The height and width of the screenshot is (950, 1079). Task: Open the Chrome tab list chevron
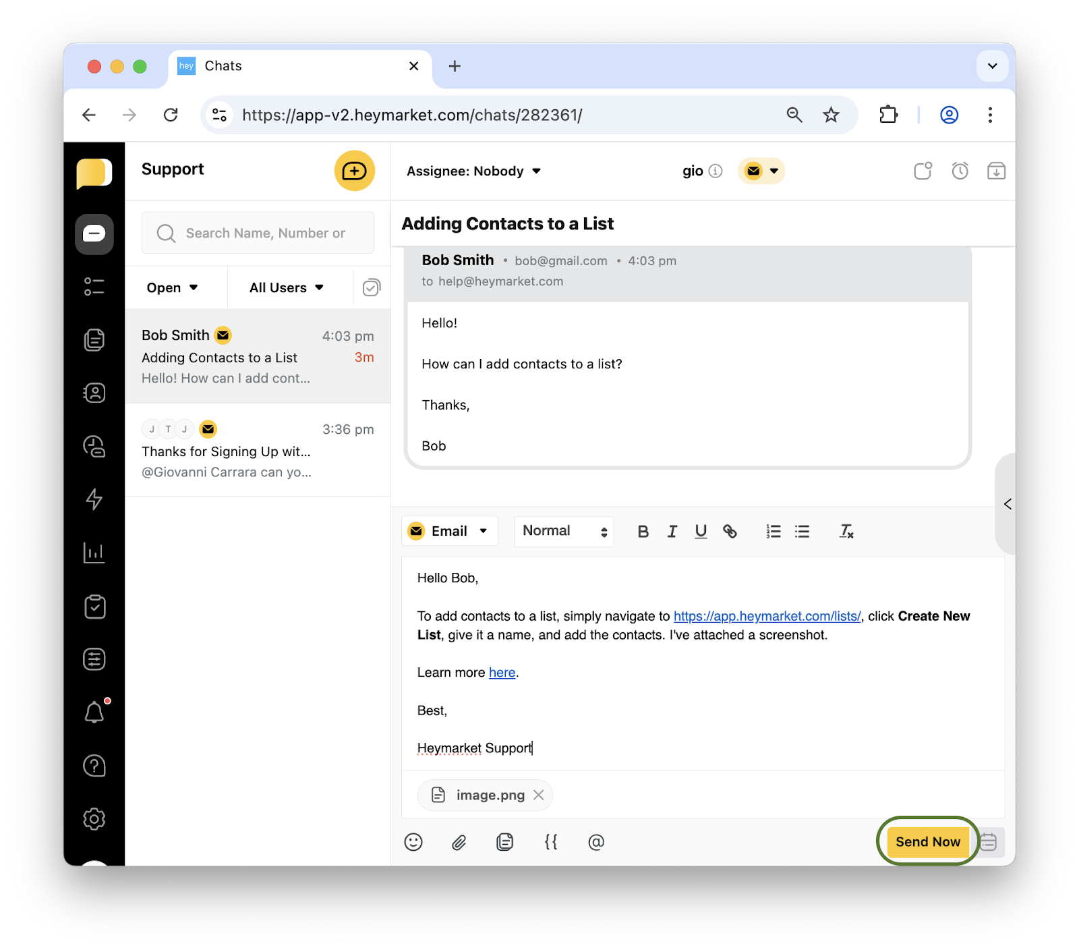tap(992, 66)
